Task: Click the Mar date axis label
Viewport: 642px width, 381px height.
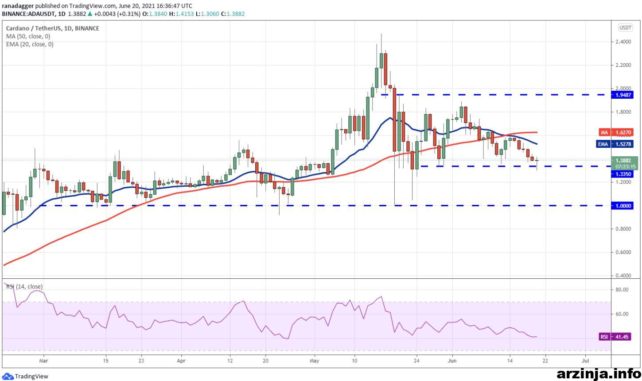Action: click(x=43, y=361)
